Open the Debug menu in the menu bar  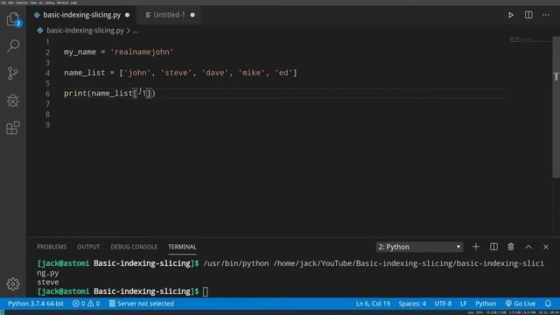pyautogui.click(x=50, y=3)
